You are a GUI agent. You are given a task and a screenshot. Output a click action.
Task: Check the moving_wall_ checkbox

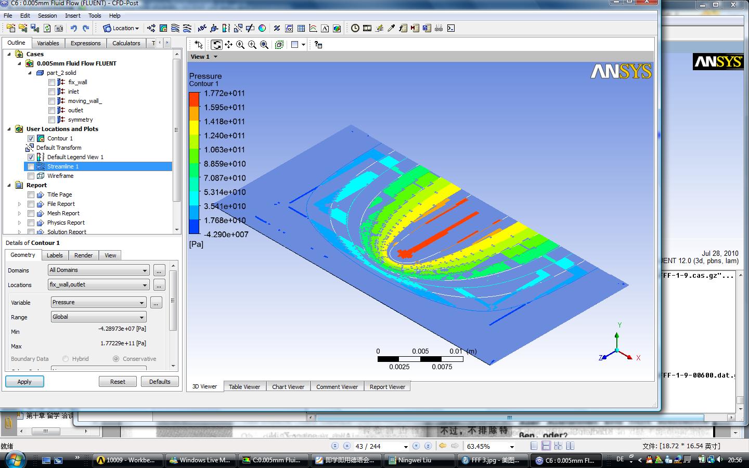coord(51,101)
